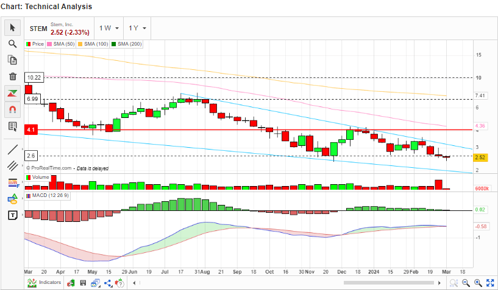Click the 2.6 price level label
Image resolution: width=498 pixels, height=290 pixels.
(31, 156)
